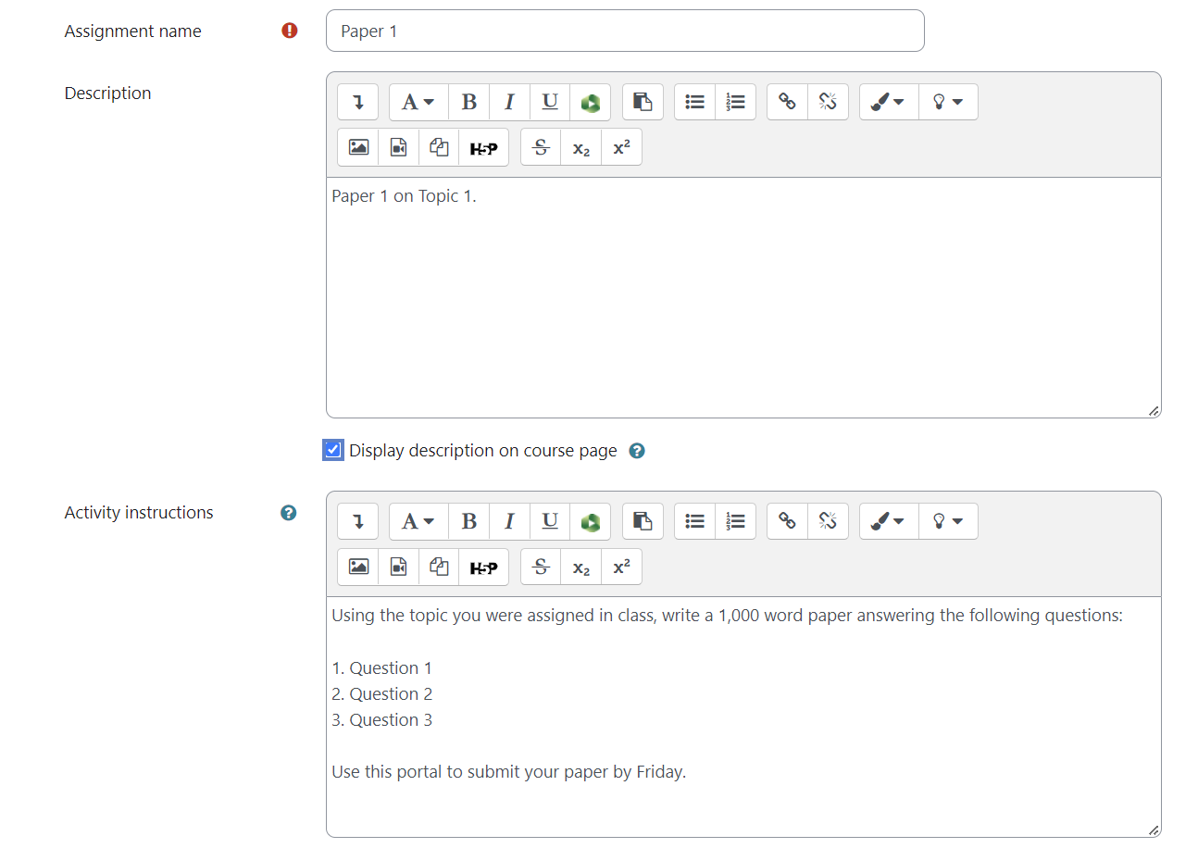
Task: Open help for Activity instructions
Action: pyautogui.click(x=289, y=513)
